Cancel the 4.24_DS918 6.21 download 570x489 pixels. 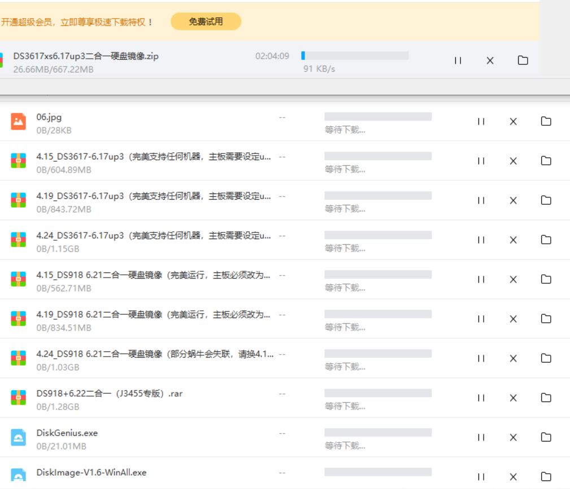click(513, 359)
